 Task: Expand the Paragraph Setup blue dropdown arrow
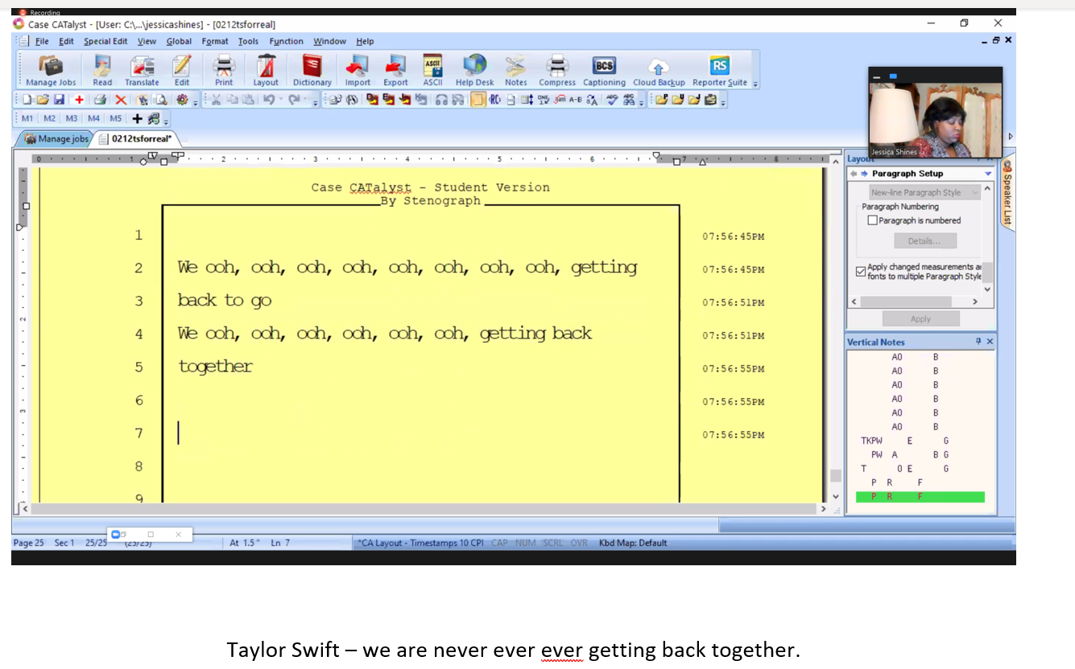coord(988,174)
